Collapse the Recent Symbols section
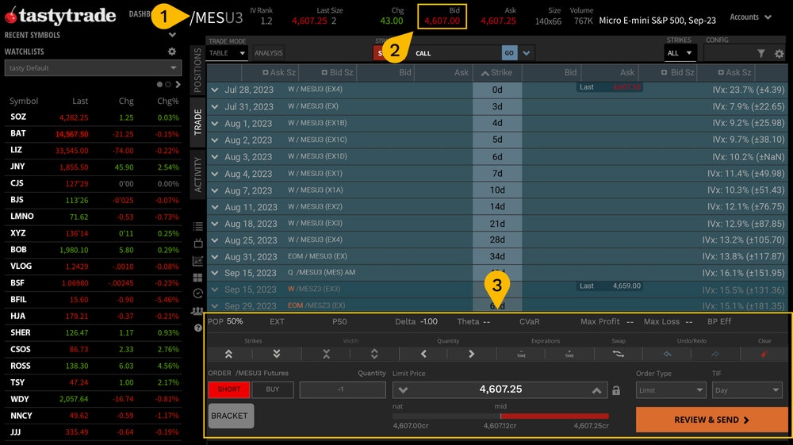Viewport: 793px width, 445px height. pyautogui.click(x=172, y=35)
